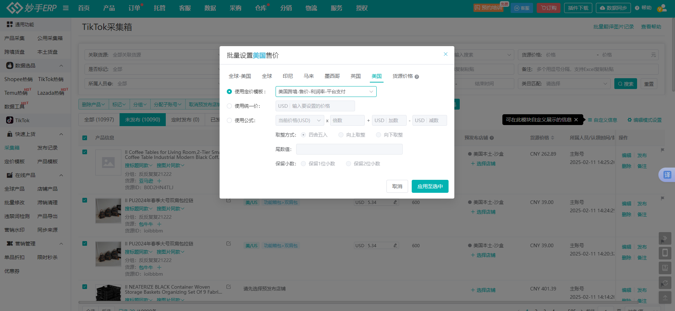
Task: Open the 删除产品 dropdown
Action: pos(93,105)
